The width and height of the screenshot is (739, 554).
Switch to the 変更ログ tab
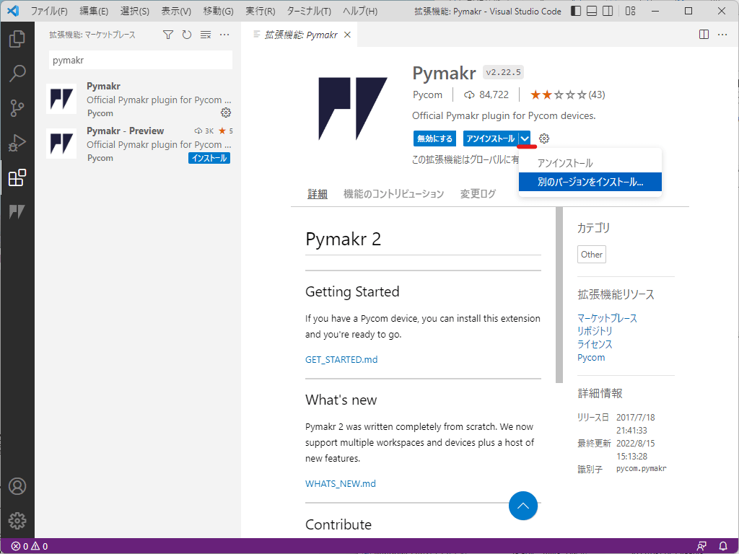pos(478,193)
